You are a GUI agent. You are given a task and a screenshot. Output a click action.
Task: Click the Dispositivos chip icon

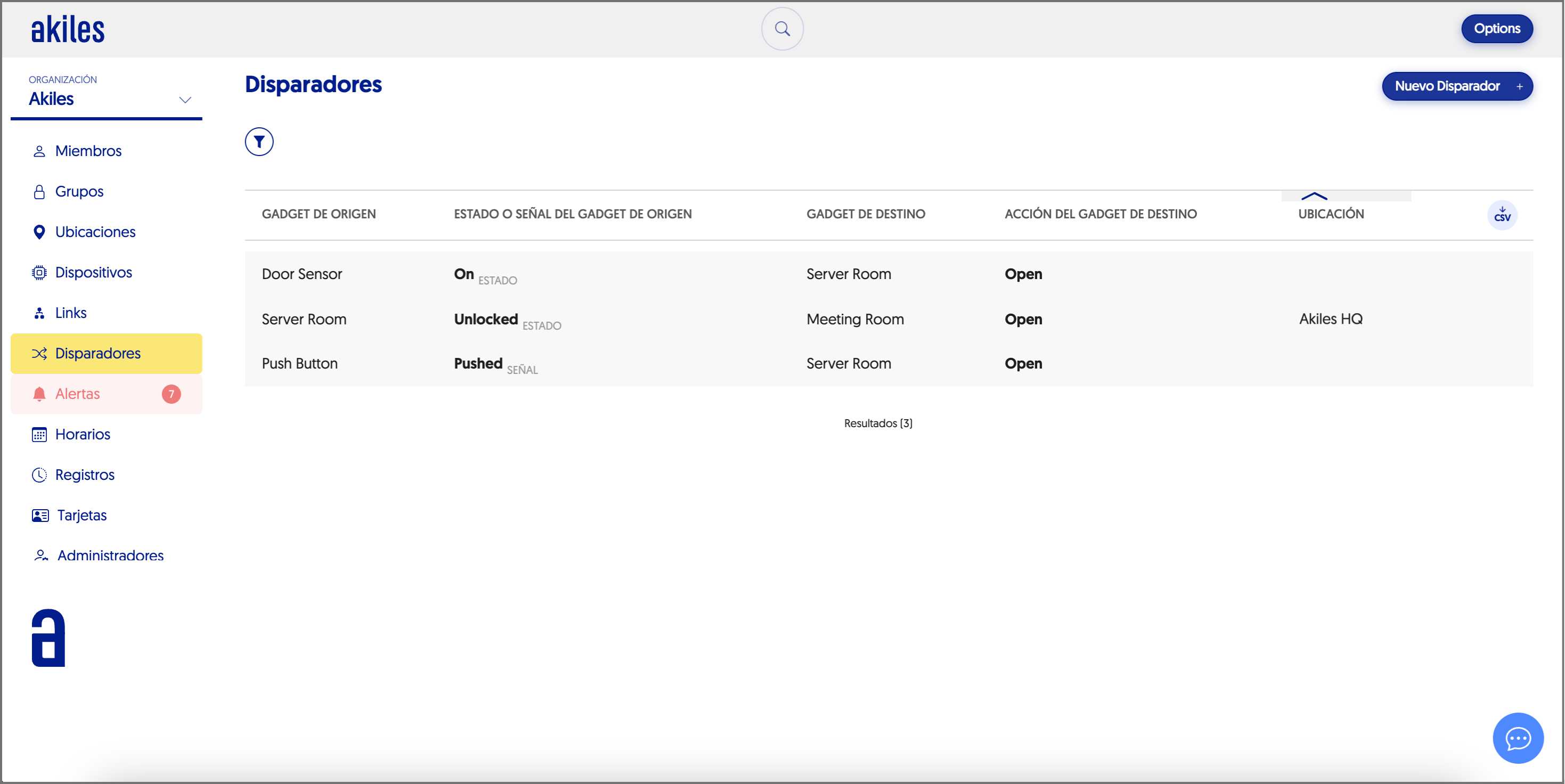[x=39, y=273]
